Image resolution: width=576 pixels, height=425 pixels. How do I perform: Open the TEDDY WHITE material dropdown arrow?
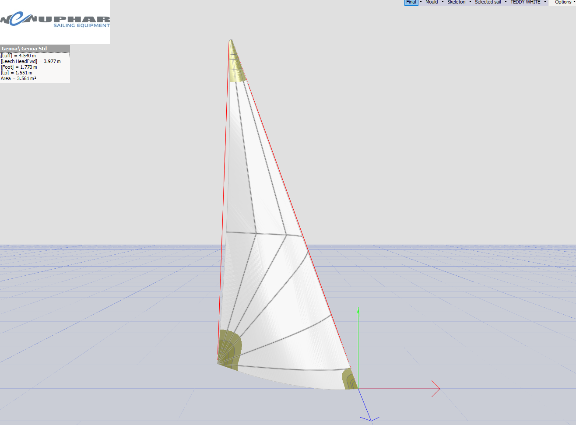point(545,2)
